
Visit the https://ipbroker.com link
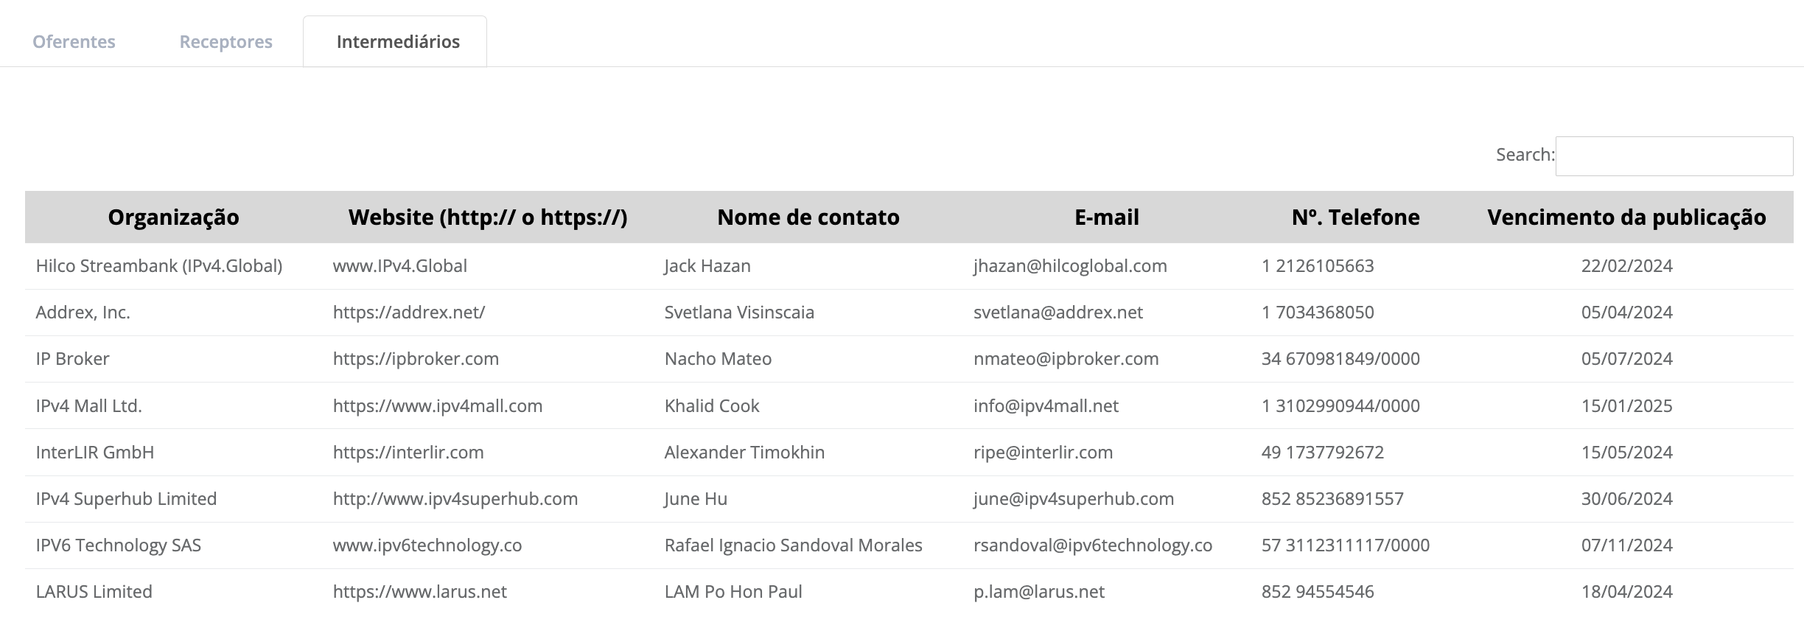pos(416,359)
